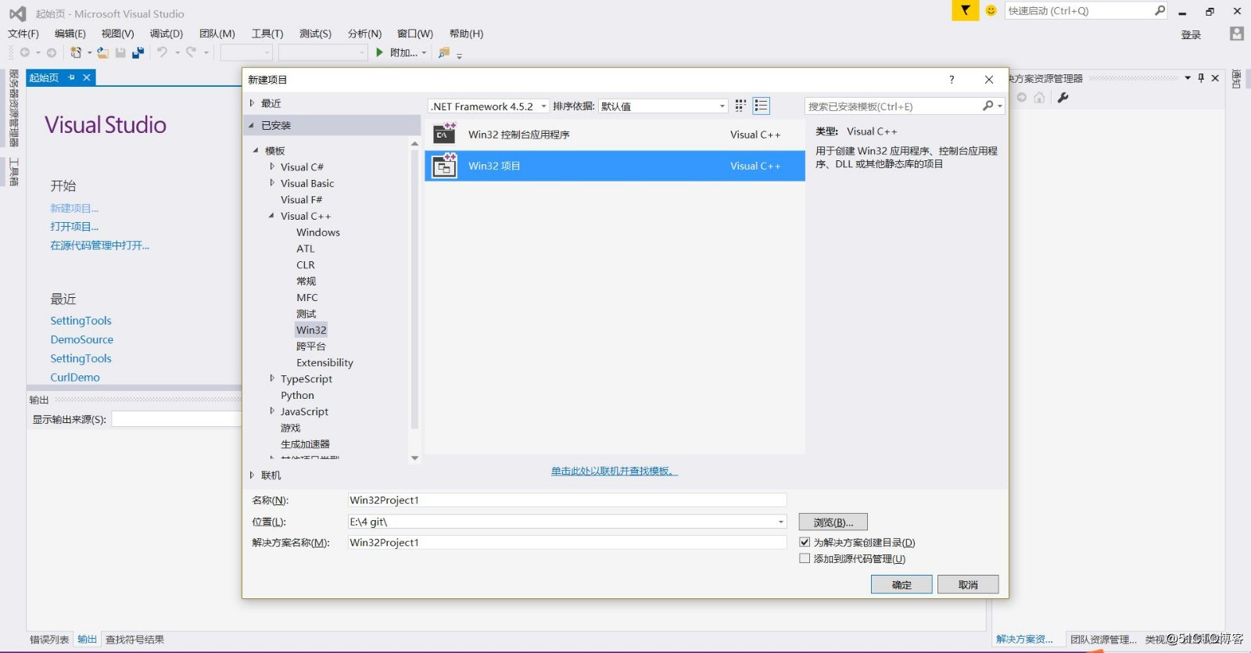The image size is (1251, 653).
Task: Click the find templates online link
Action: click(615, 471)
